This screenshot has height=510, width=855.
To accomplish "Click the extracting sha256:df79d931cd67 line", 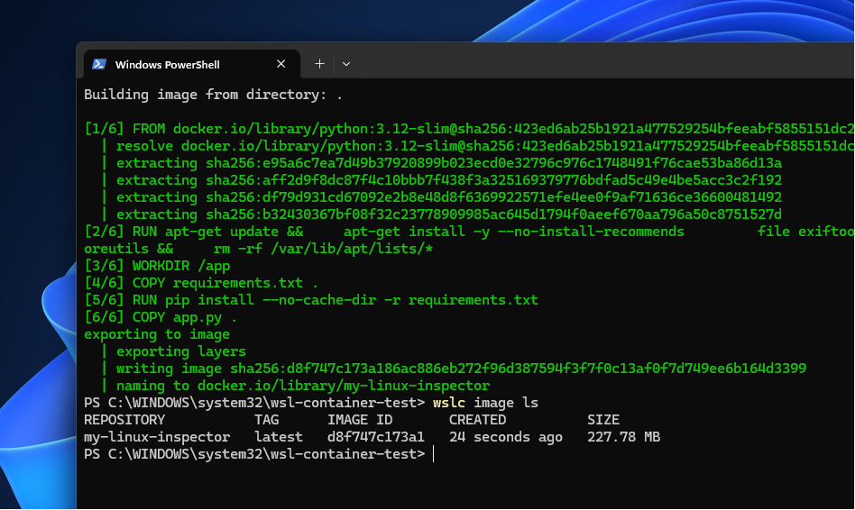I will click(x=449, y=197).
